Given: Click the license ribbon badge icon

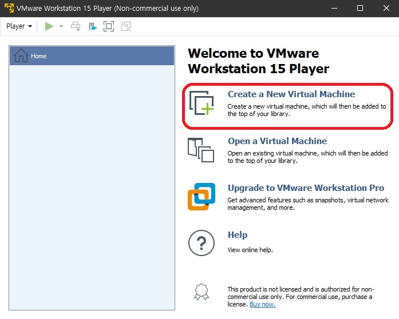Looking at the screenshot, I should [x=202, y=292].
